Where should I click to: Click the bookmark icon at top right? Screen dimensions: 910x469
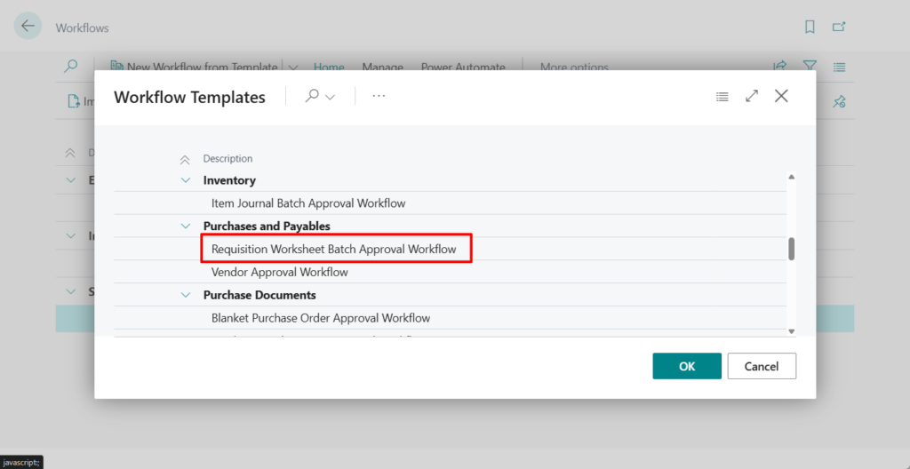coord(810,28)
